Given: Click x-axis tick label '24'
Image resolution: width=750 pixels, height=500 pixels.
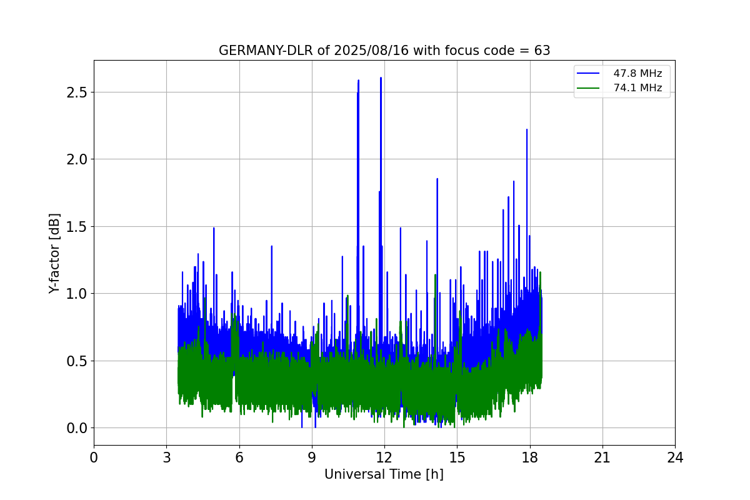Looking at the screenshot, I should [x=675, y=458].
